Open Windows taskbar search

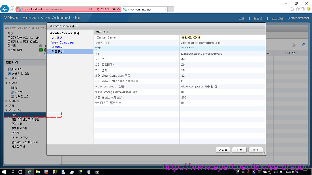point(12,172)
